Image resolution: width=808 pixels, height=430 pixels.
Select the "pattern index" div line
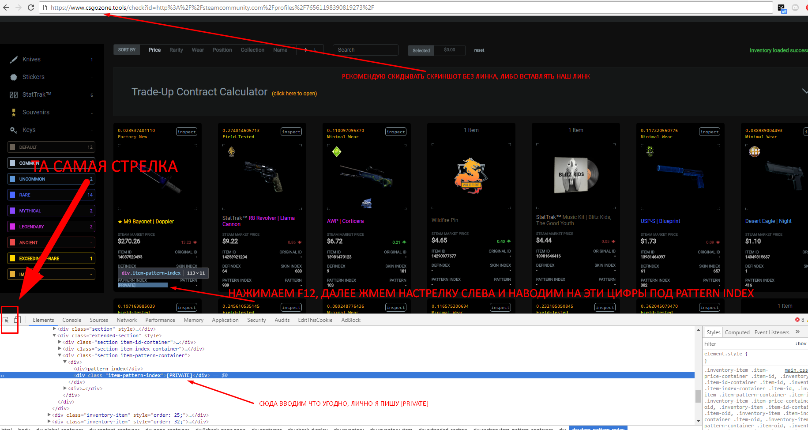pyautogui.click(x=109, y=369)
